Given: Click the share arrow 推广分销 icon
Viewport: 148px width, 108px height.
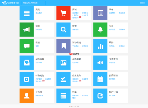Looking at the screenshot, I should click(x=100, y=96).
